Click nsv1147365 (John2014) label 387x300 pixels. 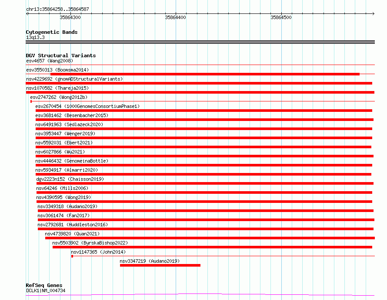point(98,252)
